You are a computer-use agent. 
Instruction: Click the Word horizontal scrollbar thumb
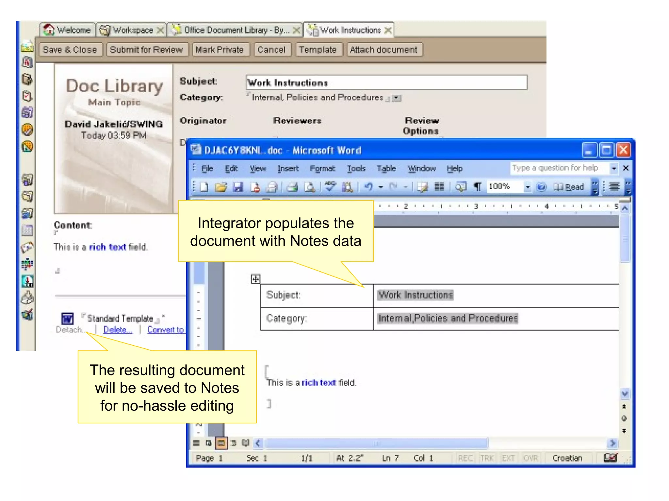[x=376, y=443]
